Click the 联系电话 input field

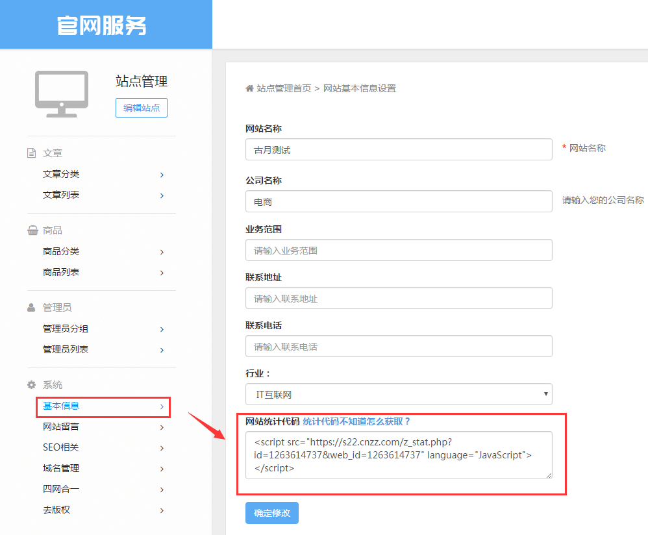pyautogui.click(x=398, y=346)
